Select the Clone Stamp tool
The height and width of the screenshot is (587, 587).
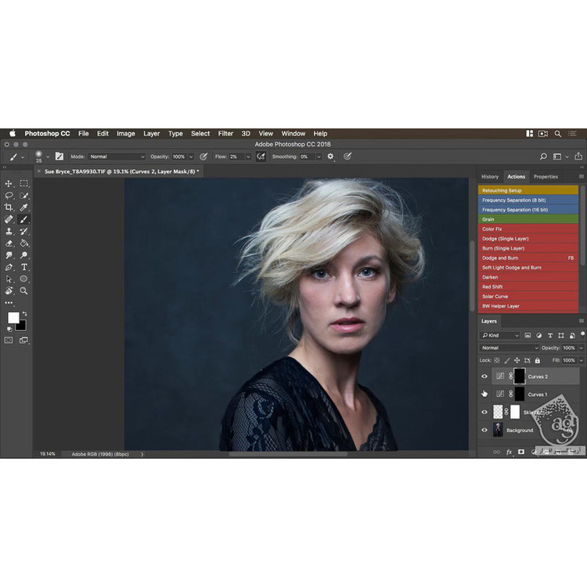tap(9, 232)
